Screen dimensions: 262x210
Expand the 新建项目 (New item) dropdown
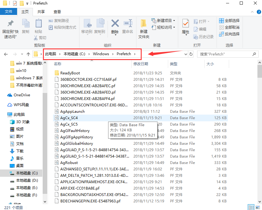tap(174, 21)
